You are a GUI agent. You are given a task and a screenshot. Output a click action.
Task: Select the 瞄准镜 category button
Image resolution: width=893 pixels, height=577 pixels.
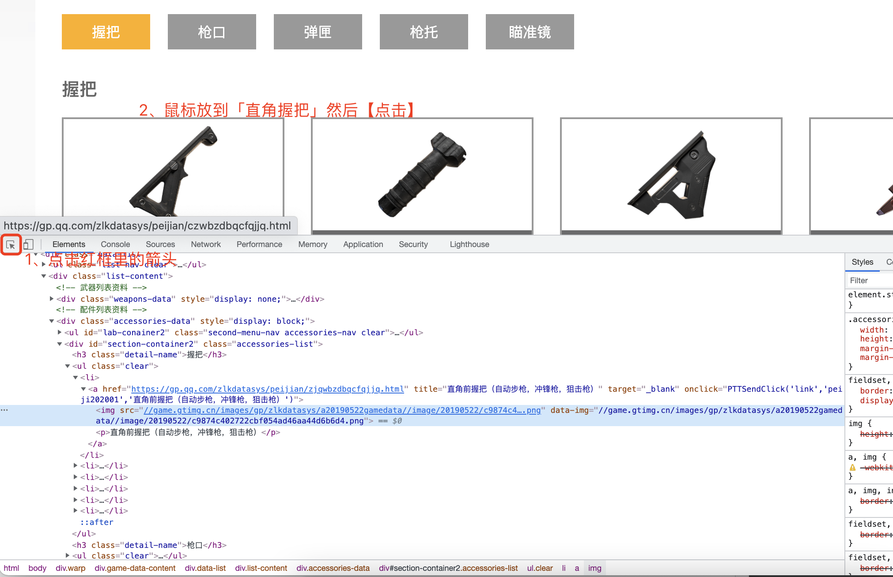tap(530, 32)
